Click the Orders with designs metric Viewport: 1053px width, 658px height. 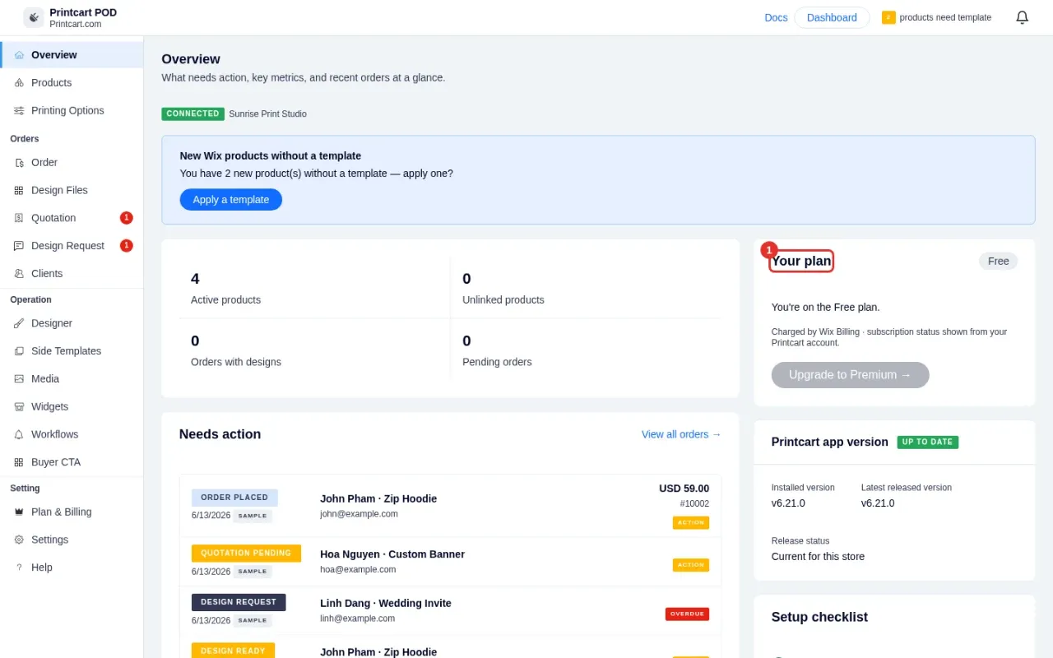click(315, 350)
